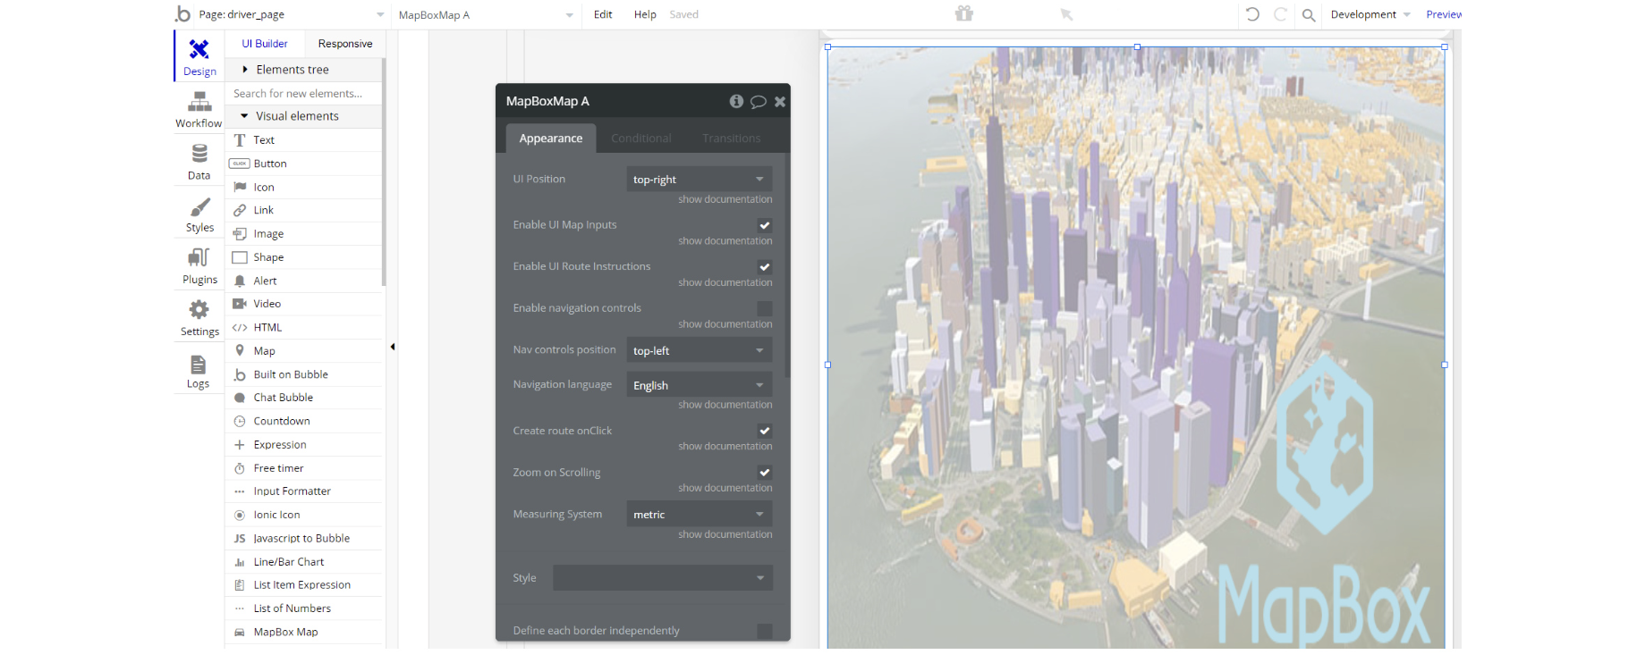The width and height of the screenshot is (1637, 663).
Task: Switch to the Conditional tab
Action: [x=640, y=138]
